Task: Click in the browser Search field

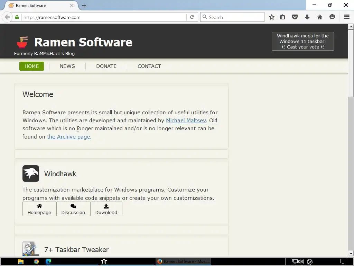Action: pyautogui.click(x=232, y=17)
